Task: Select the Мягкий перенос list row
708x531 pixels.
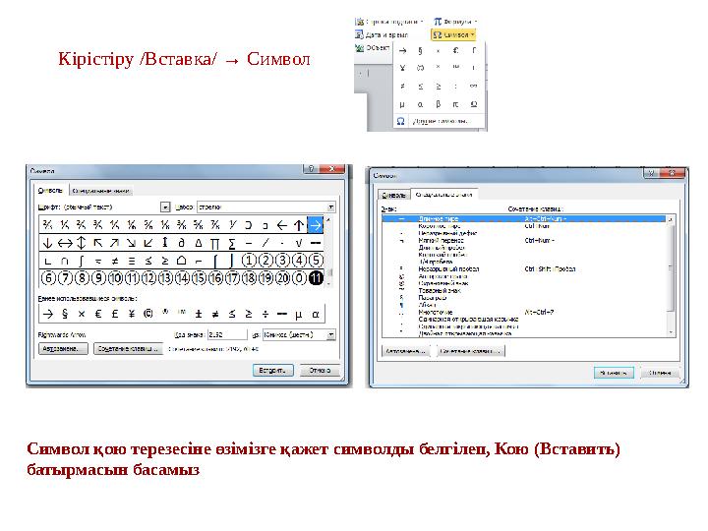Action: coord(524,240)
